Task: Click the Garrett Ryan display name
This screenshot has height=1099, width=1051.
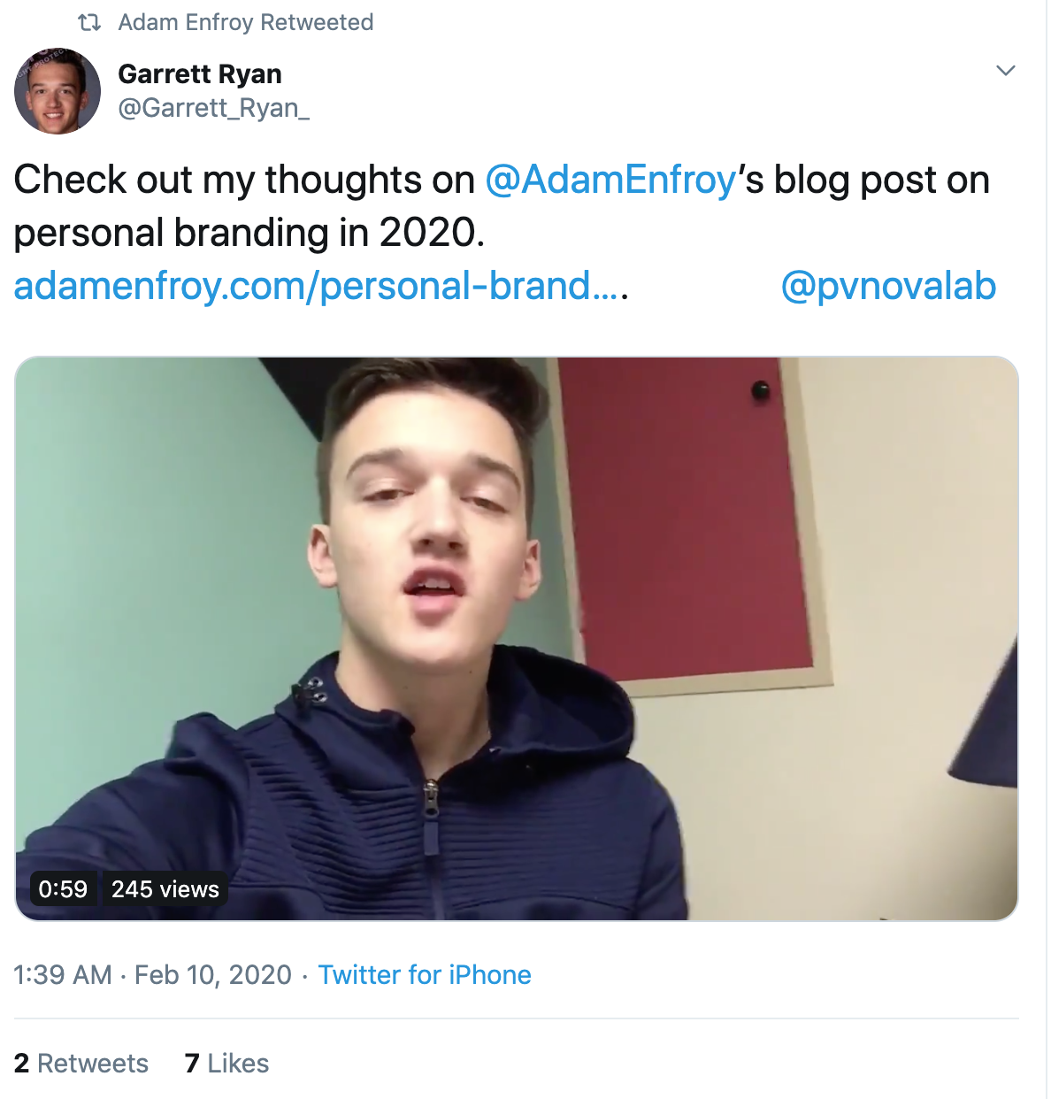Action: (200, 74)
